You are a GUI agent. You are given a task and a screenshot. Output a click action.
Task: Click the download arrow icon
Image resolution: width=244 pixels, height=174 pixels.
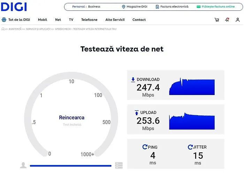133,80
